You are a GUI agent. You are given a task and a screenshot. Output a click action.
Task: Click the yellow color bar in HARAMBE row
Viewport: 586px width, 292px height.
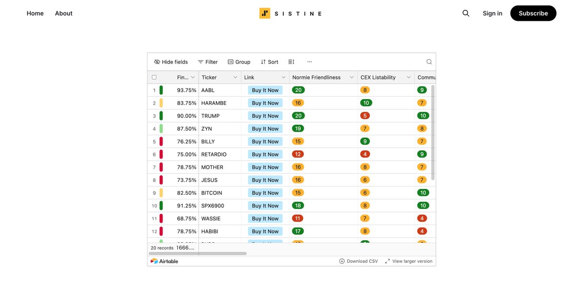161,103
